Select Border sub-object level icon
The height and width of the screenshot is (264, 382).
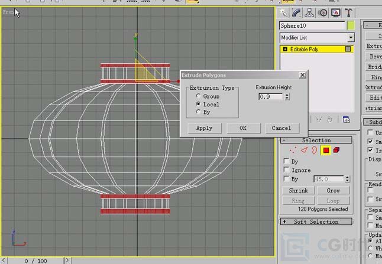pyautogui.click(x=314, y=150)
